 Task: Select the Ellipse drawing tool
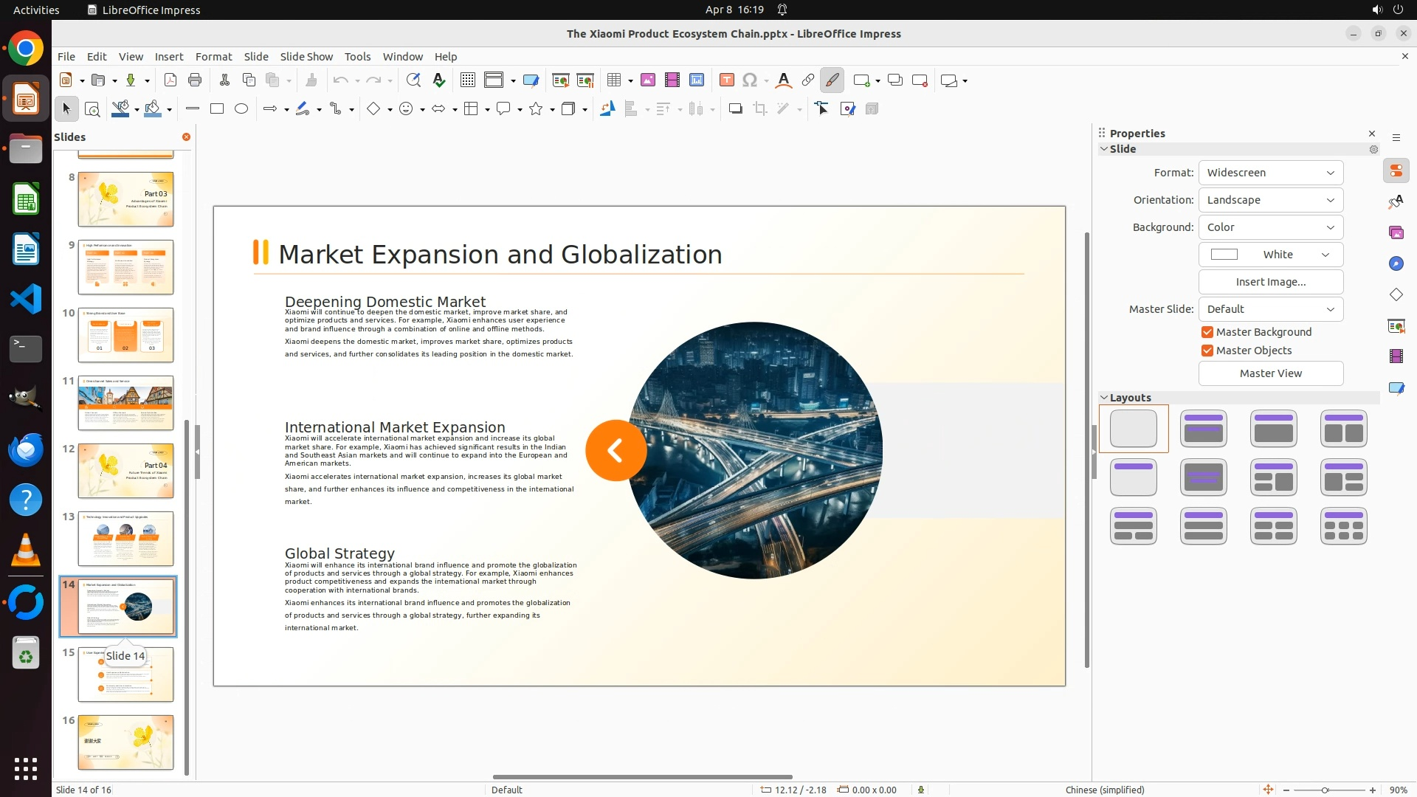241,109
